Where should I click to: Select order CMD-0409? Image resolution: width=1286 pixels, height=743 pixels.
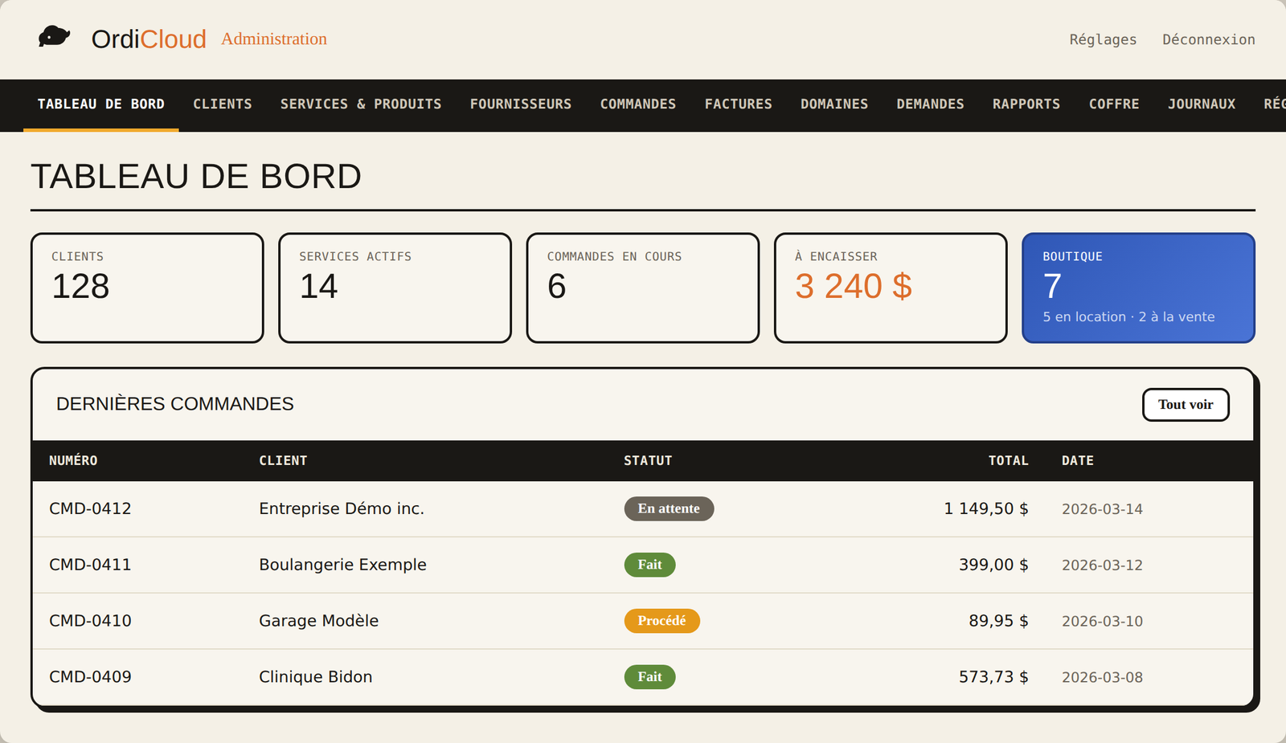(x=90, y=677)
